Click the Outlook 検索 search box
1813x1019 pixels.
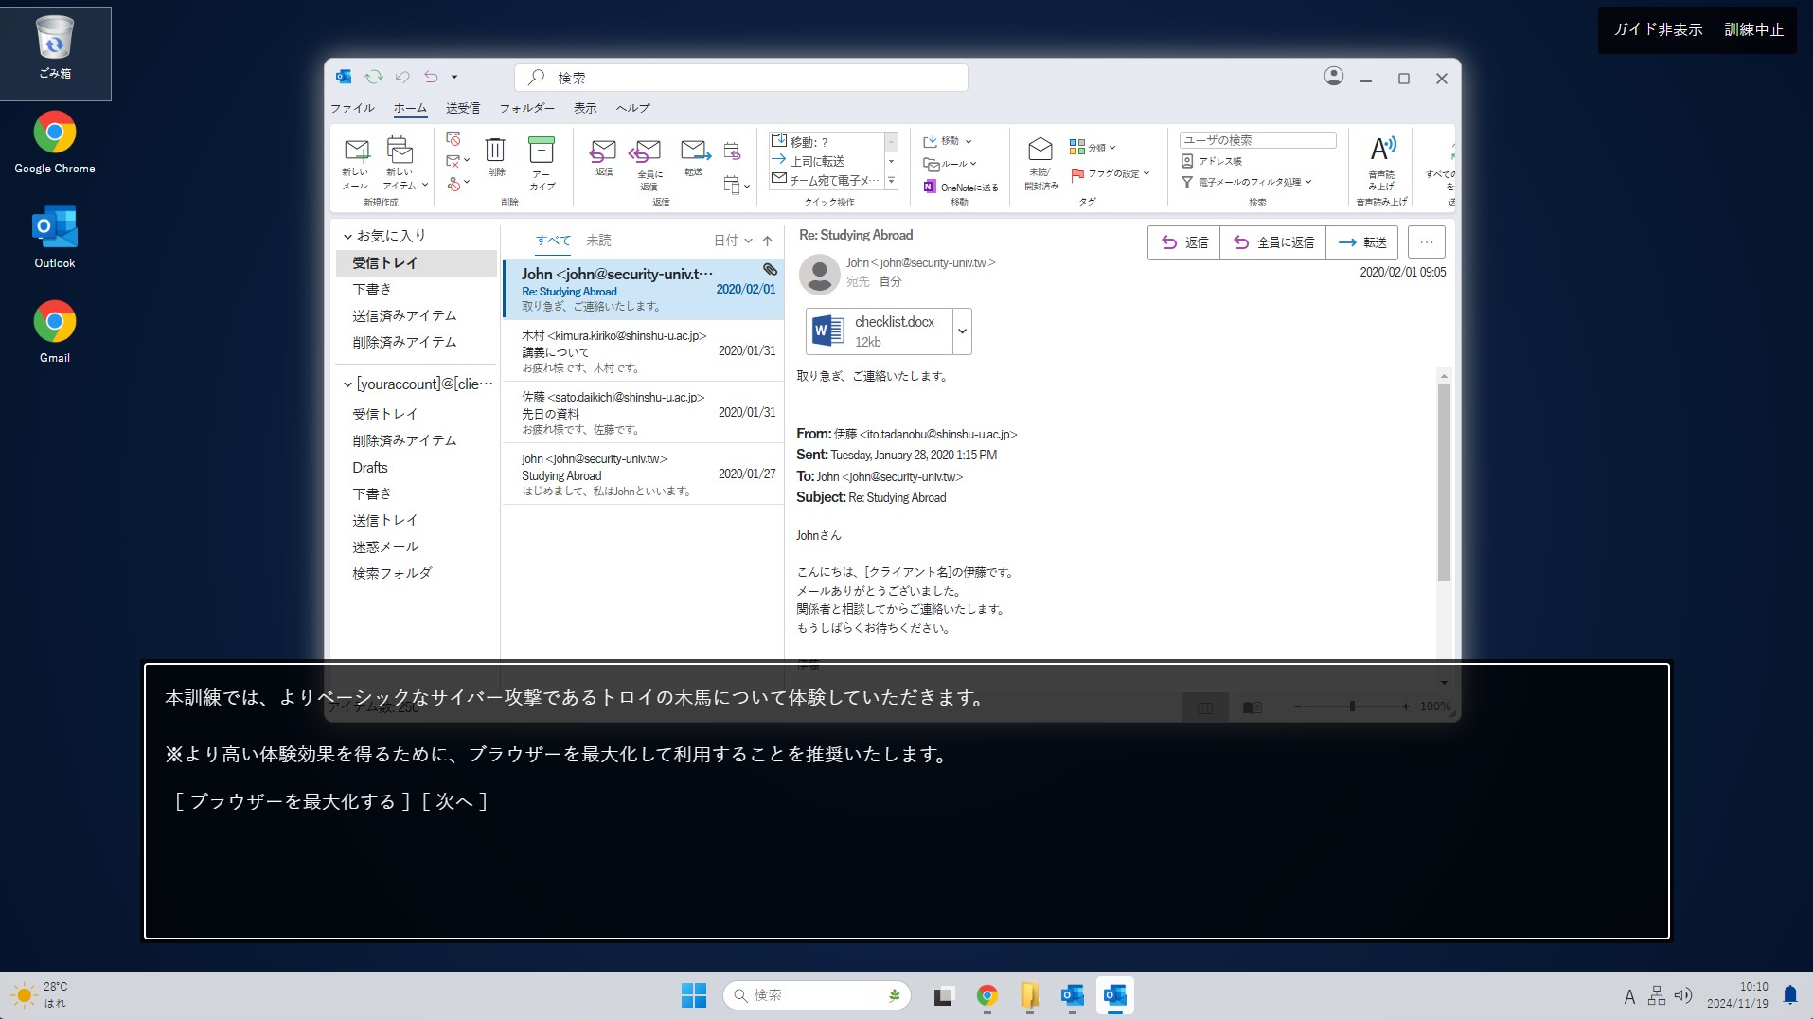tap(741, 78)
